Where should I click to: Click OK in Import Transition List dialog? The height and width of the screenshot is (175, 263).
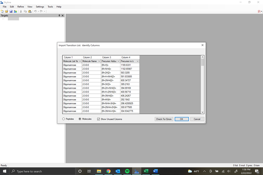coord(181,119)
